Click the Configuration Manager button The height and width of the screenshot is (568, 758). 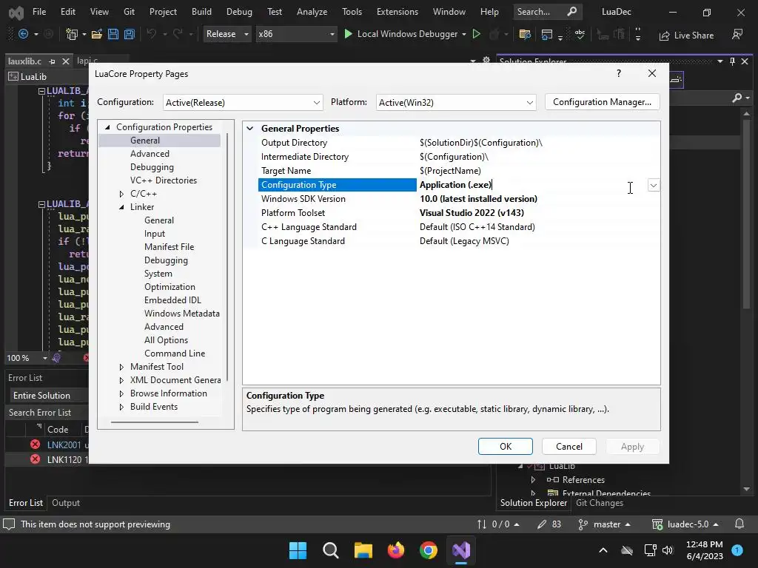(x=602, y=102)
